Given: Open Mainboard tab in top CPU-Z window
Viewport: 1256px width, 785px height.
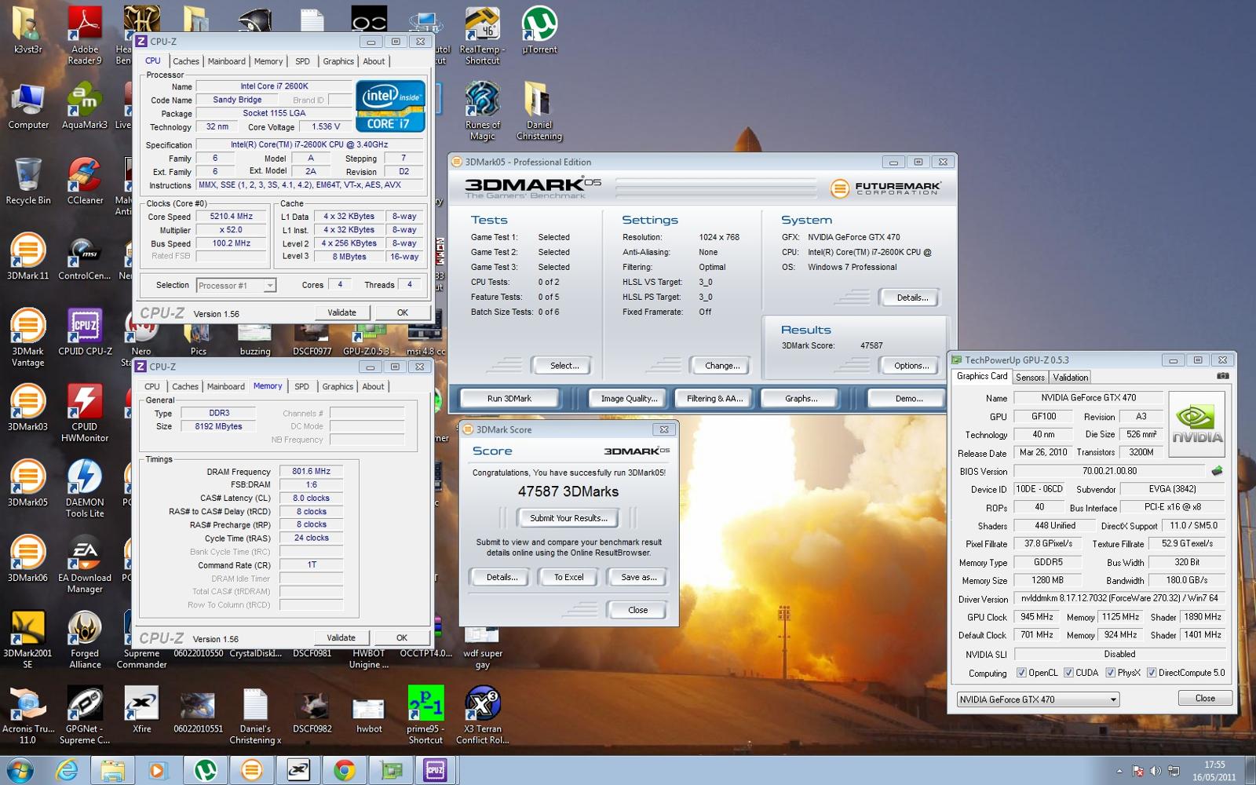Looking at the screenshot, I should [226, 61].
